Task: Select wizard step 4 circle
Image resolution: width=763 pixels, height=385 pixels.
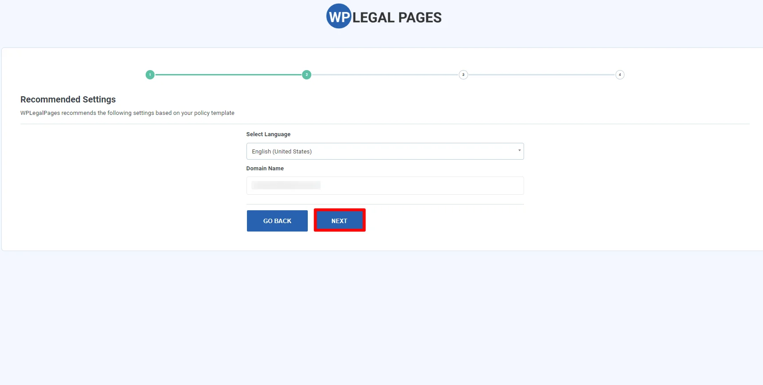Action: coord(620,75)
